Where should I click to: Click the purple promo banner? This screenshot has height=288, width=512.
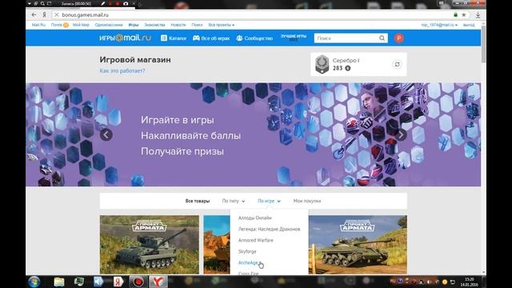click(253, 134)
